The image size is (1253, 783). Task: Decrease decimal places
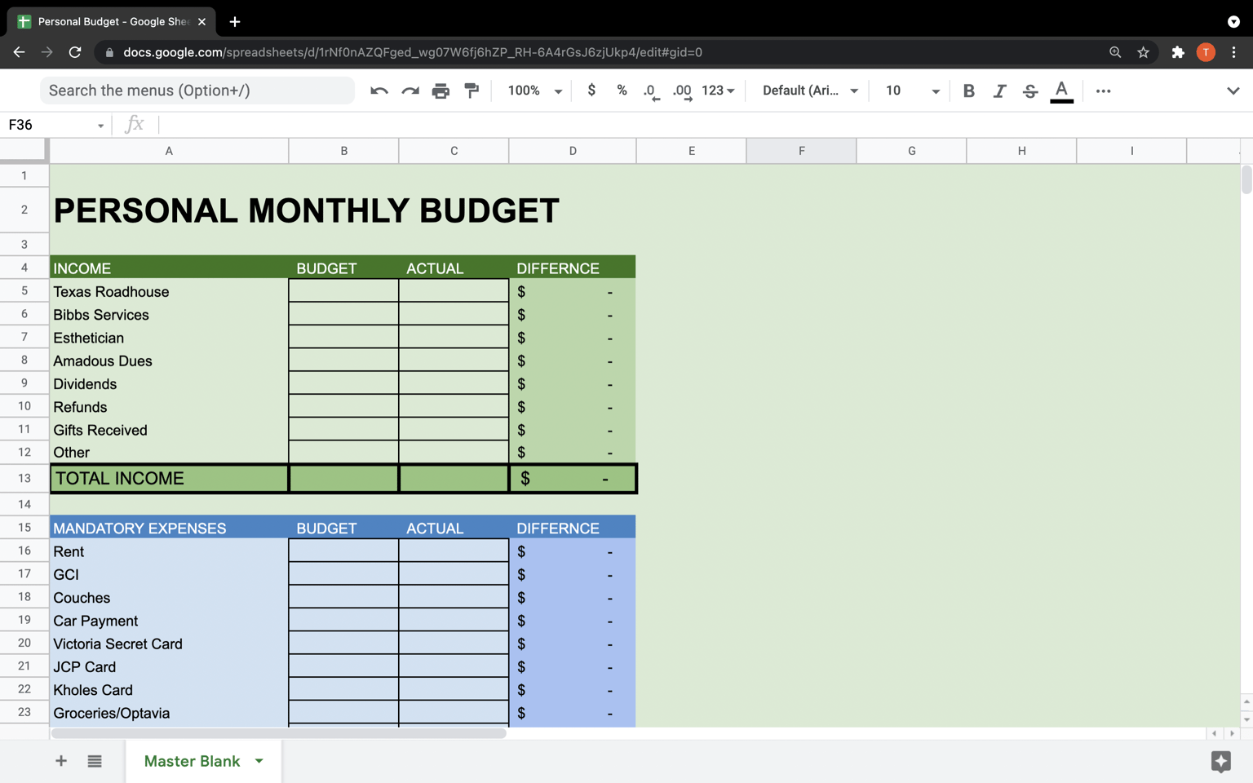pyautogui.click(x=650, y=91)
